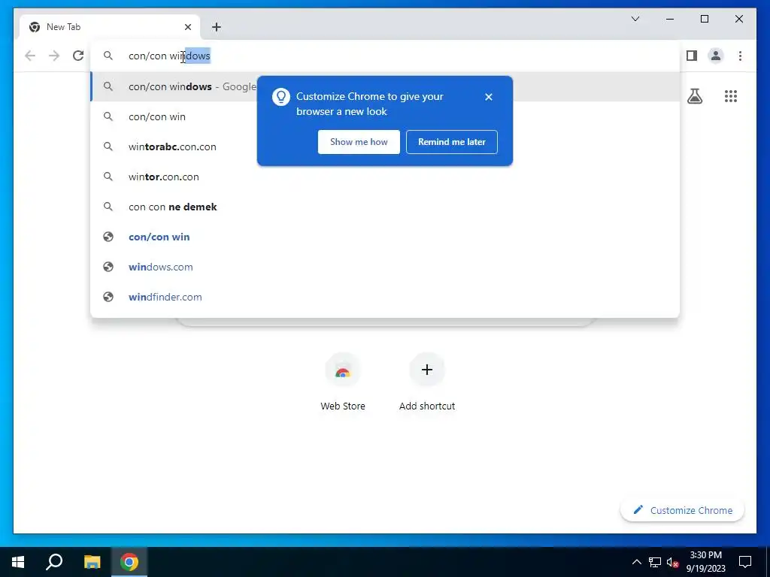Reload the page with the refresh icon
Screen dimensions: 770x577
tap(78, 56)
